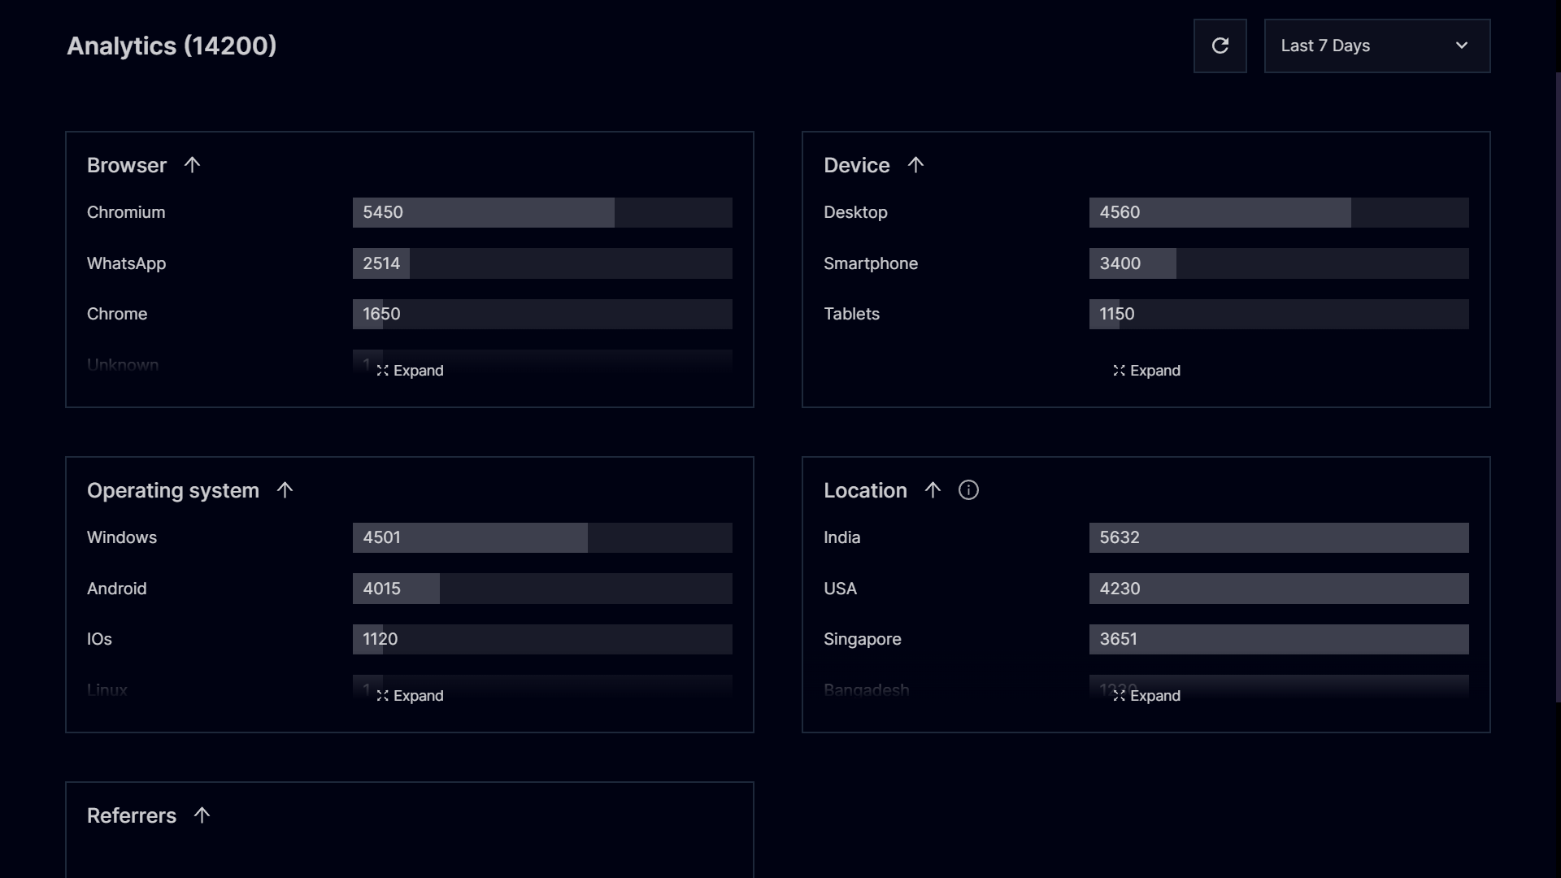Click the Referrers sort arrow icon

pyautogui.click(x=202, y=815)
